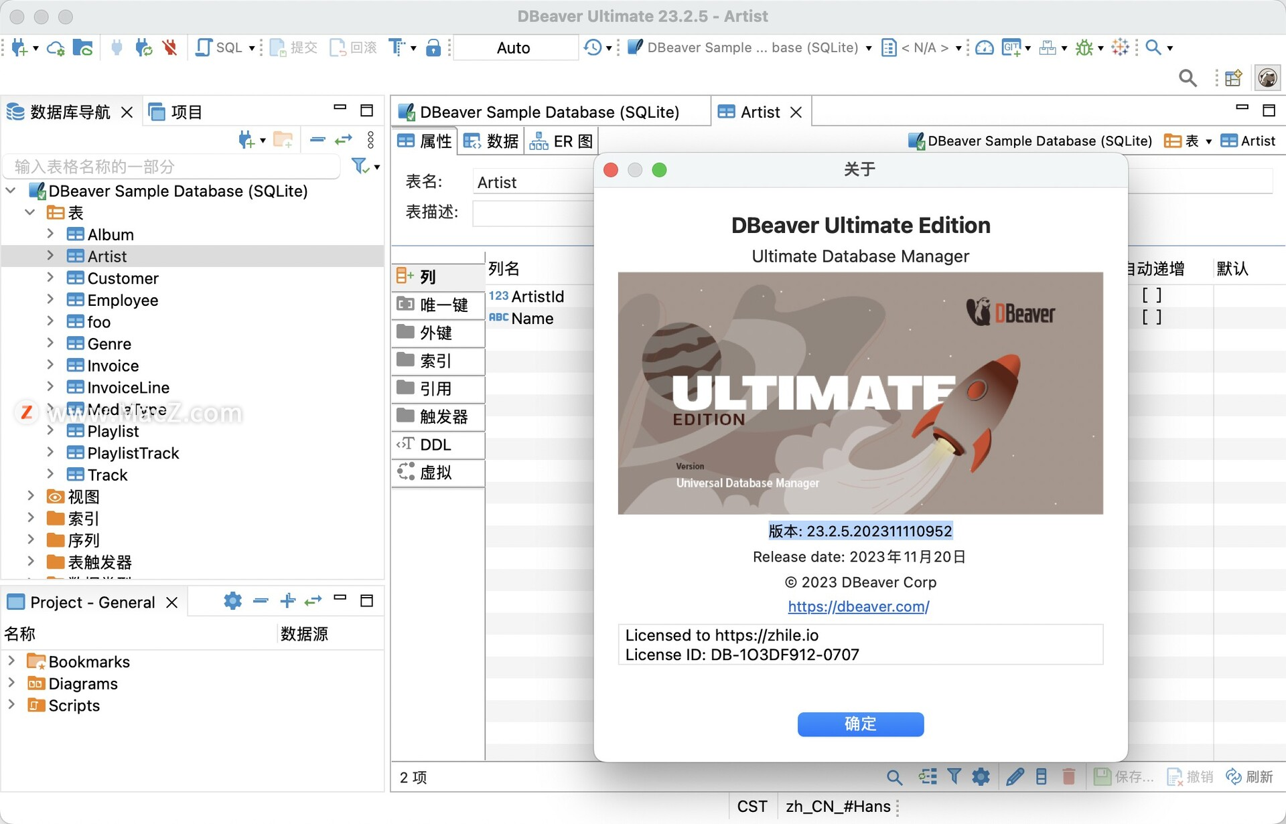Click the DBeaver website link
The height and width of the screenshot is (824, 1286).
tap(859, 606)
